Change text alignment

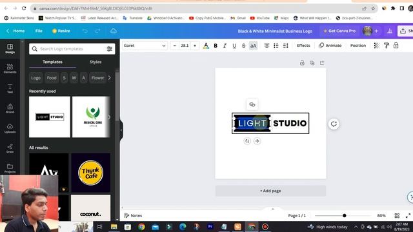(267, 46)
